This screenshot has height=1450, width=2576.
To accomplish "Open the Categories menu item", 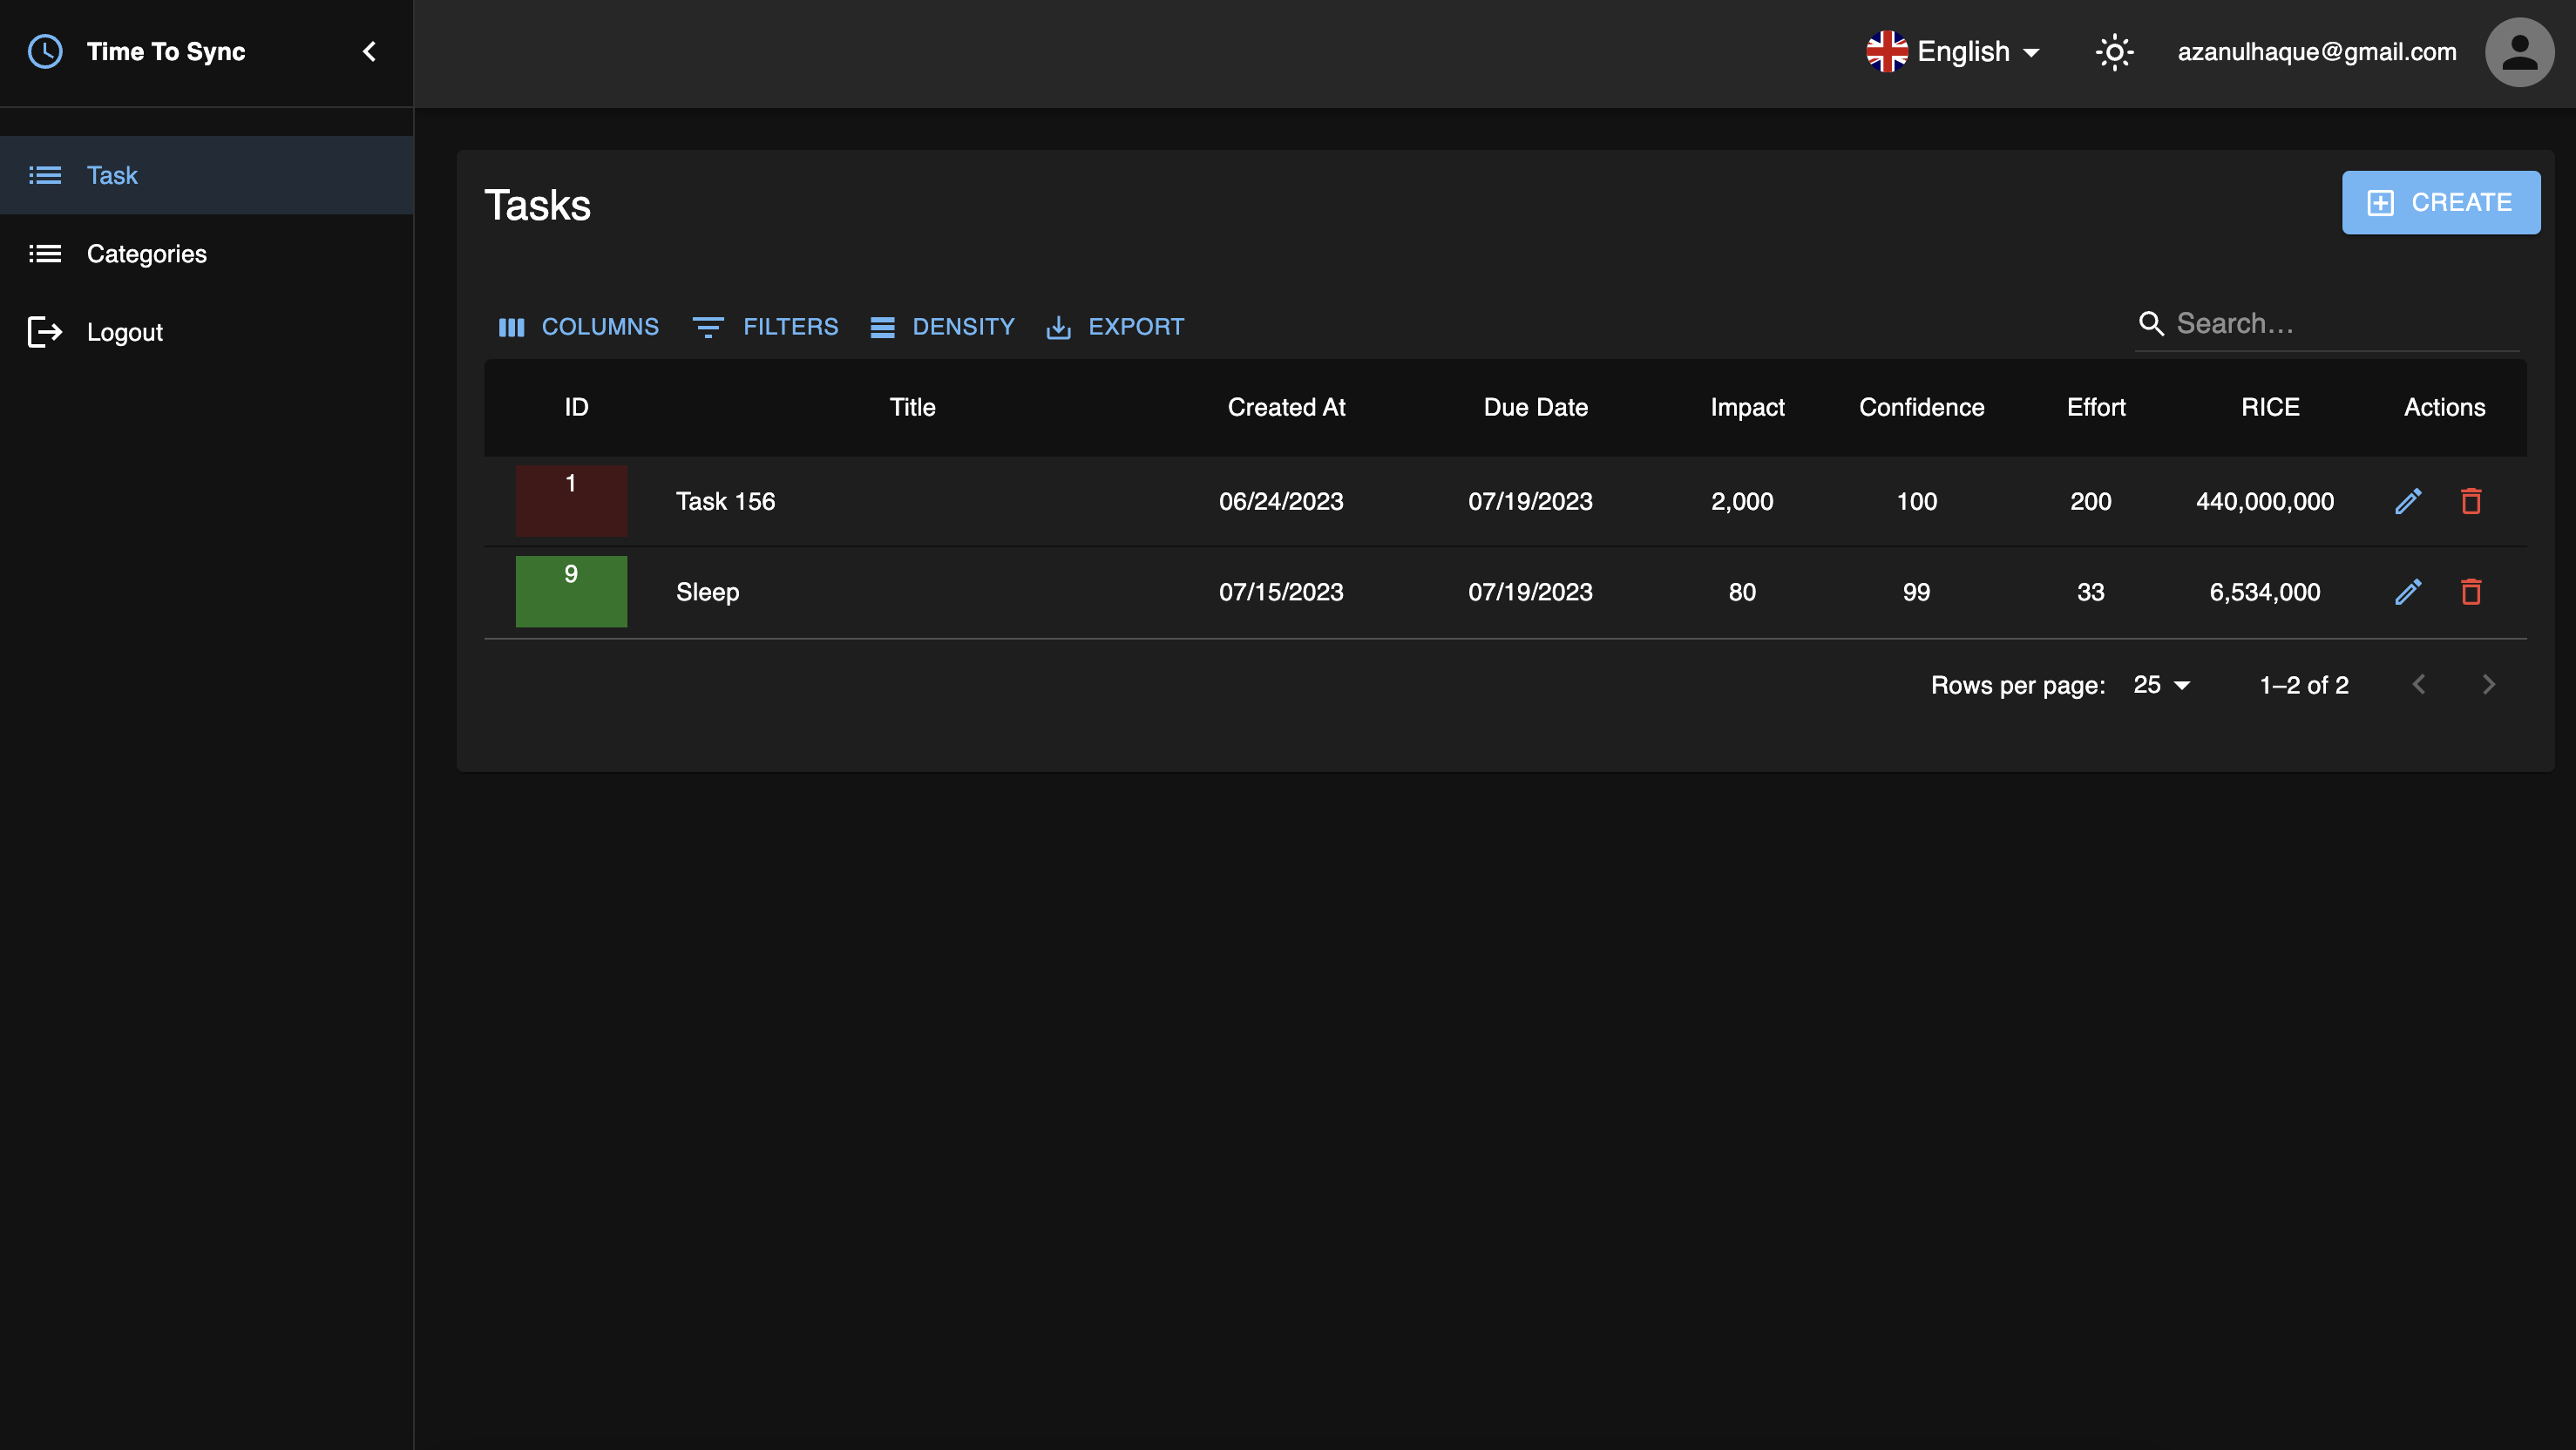I will point(207,254).
